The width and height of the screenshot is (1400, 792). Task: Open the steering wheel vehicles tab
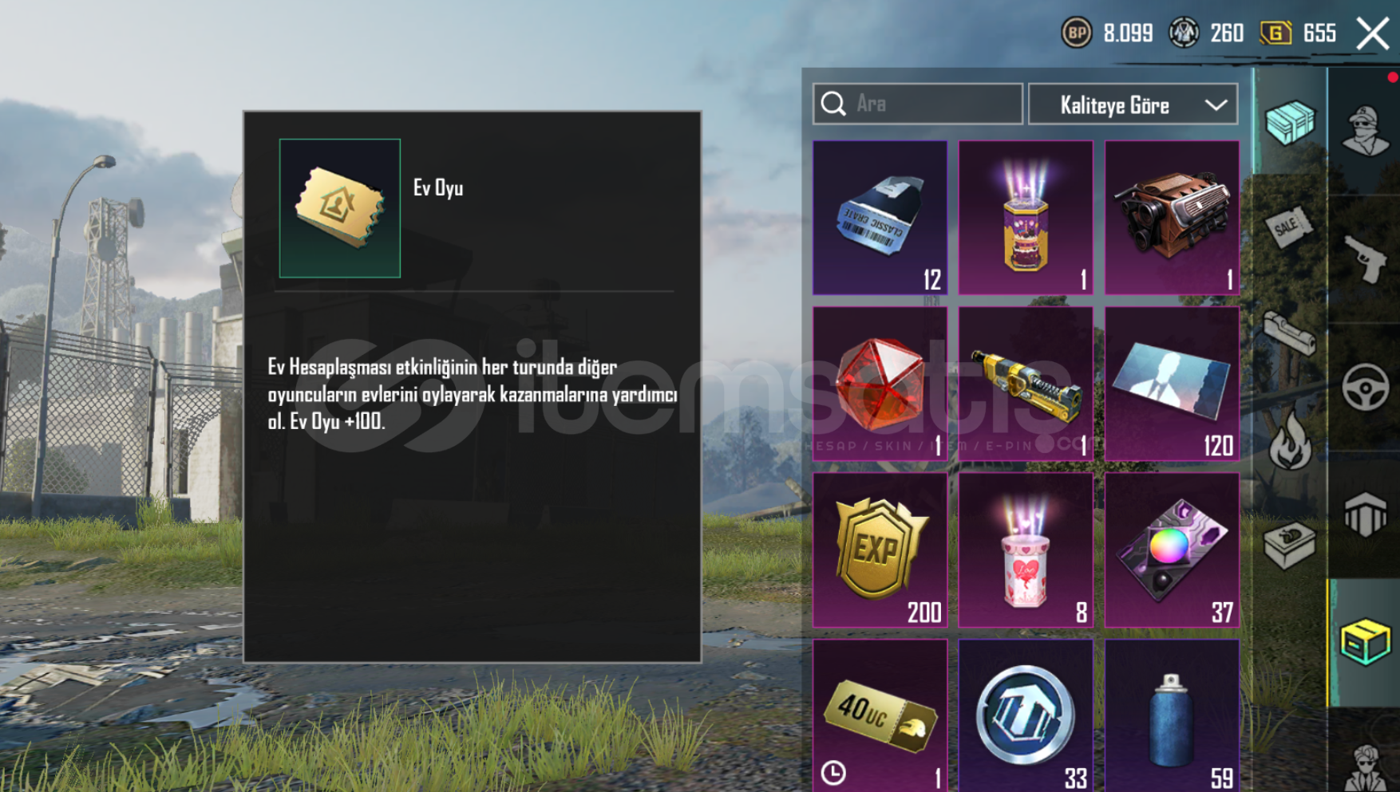pyautogui.click(x=1365, y=387)
